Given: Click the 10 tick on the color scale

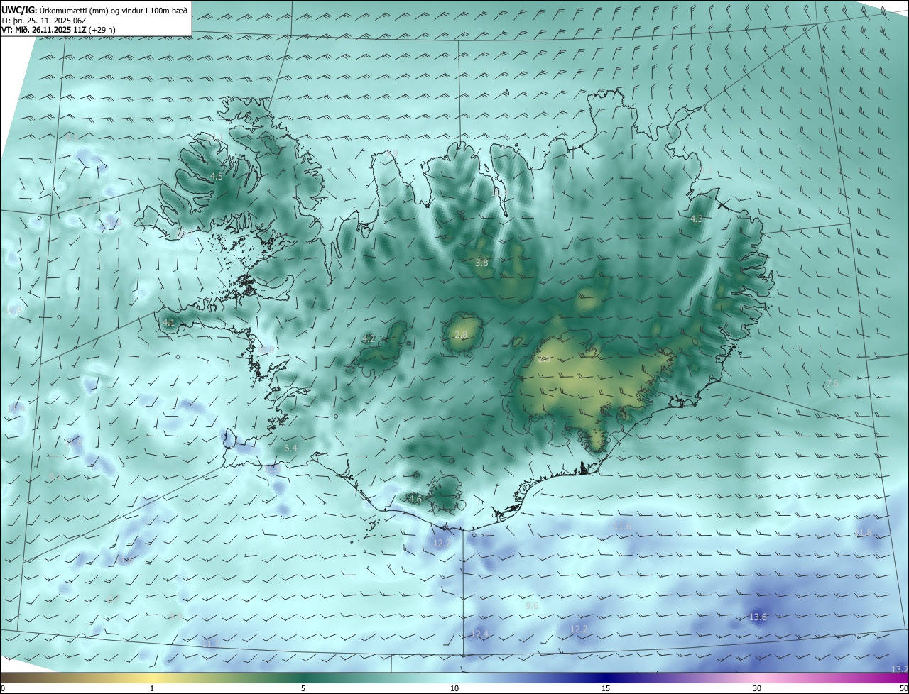Looking at the screenshot, I should (x=454, y=688).
